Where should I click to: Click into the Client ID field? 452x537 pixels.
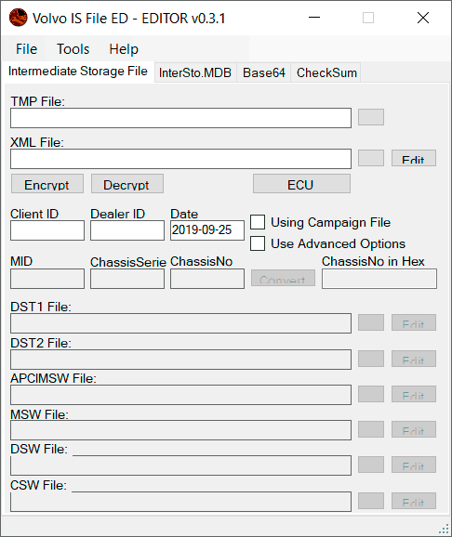point(47,230)
